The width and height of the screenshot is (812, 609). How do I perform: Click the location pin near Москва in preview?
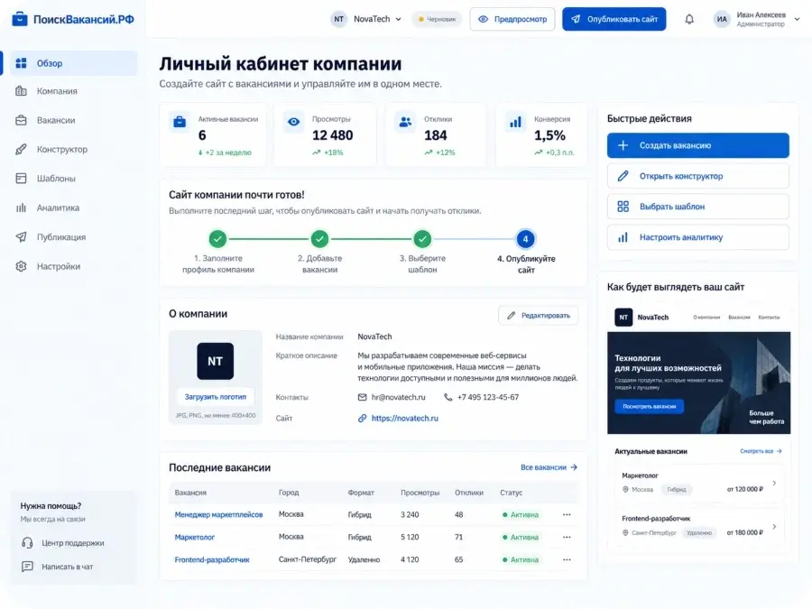pos(625,489)
